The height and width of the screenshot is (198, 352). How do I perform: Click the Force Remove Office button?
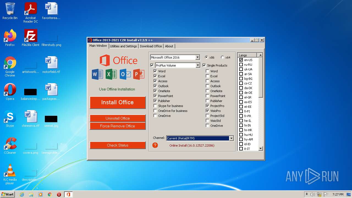tap(118, 126)
